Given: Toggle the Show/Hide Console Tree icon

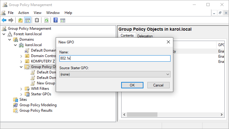Looking at the screenshot, I should coord(27,20).
